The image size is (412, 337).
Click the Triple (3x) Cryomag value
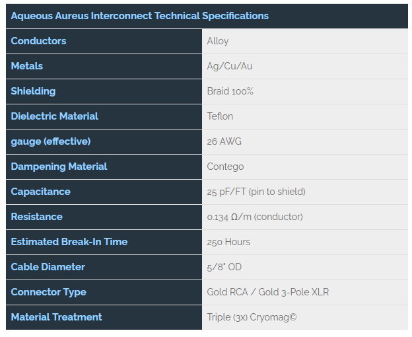[252, 317]
